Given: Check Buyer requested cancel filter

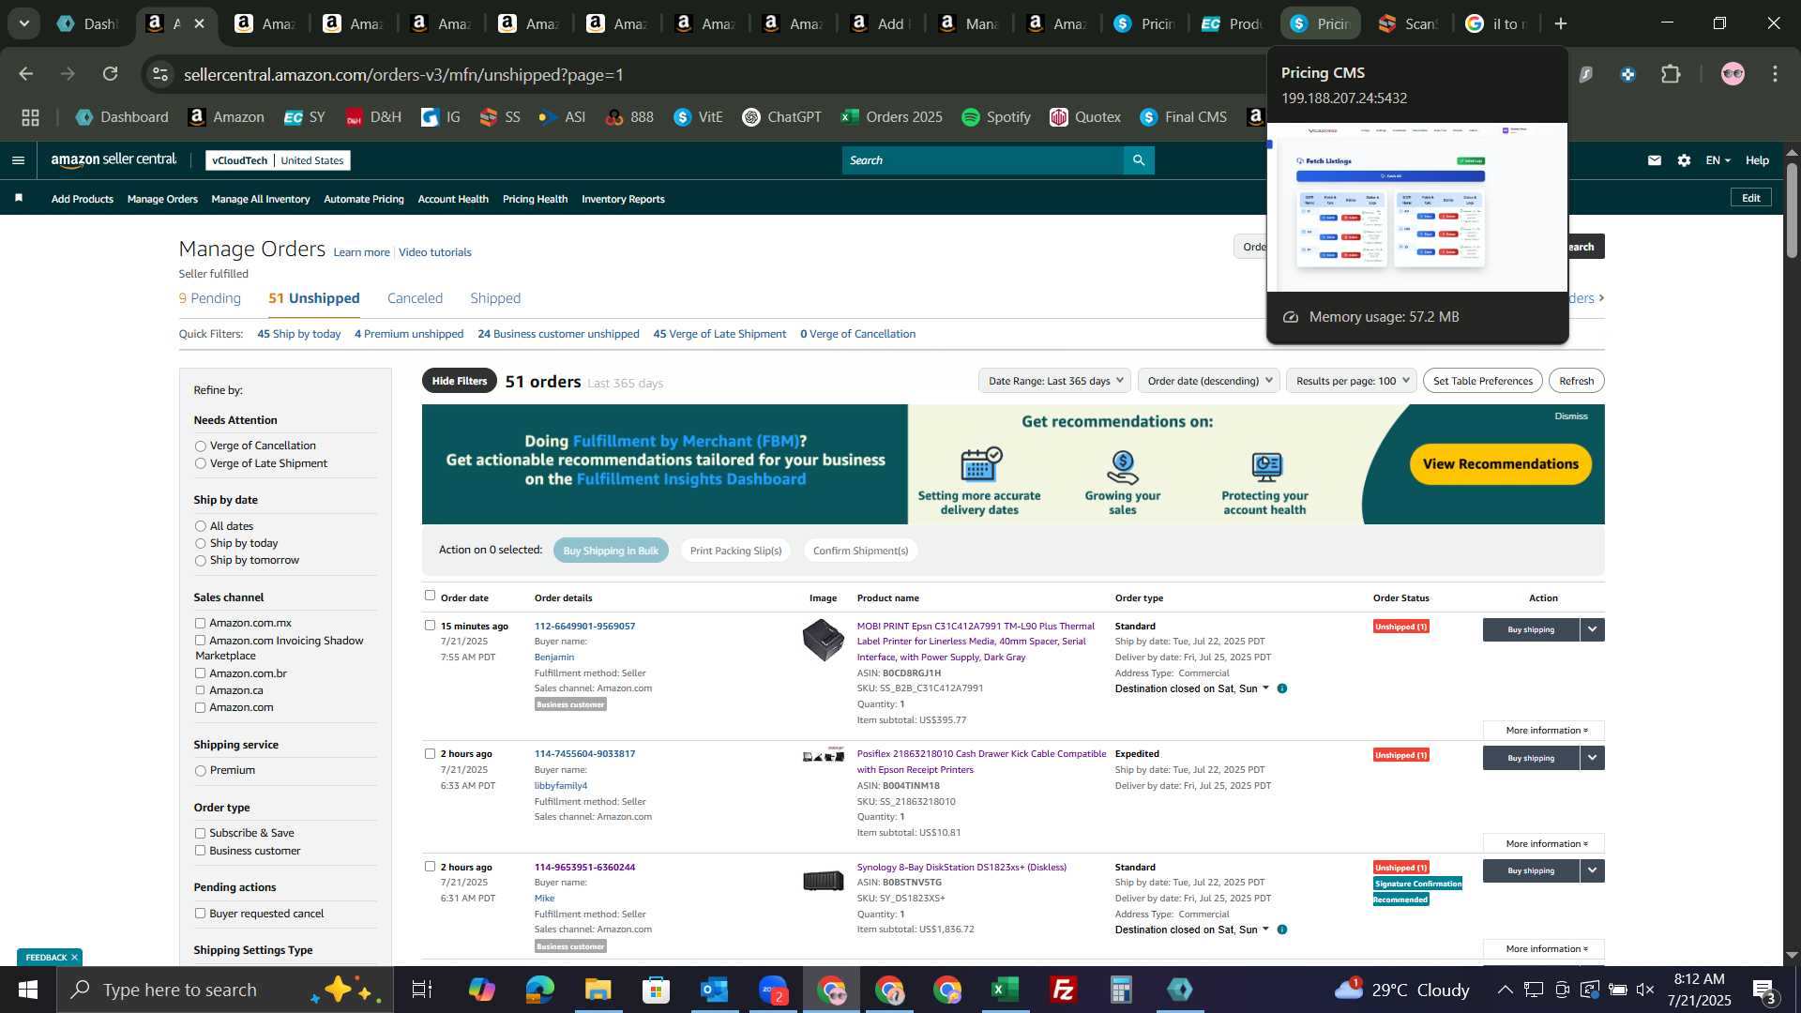Looking at the screenshot, I should pos(200,914).
